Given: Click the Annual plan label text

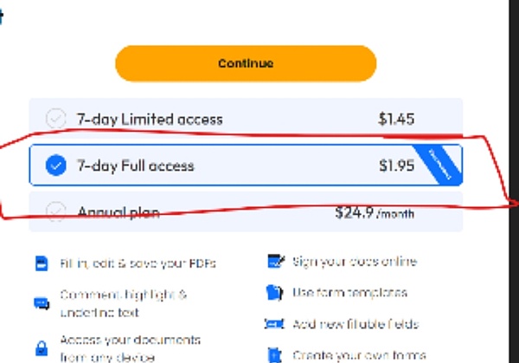Looking at the screenshot, I should [119, 212].
